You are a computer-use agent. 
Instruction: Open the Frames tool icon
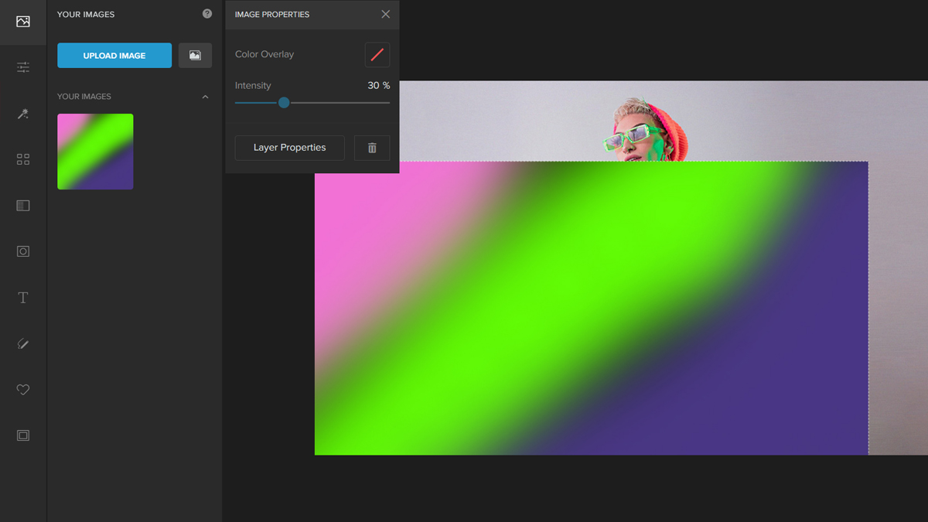[x=23, y=436]
